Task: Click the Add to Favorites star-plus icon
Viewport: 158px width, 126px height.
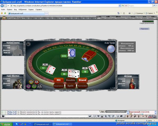Action: tap(5, 13)
